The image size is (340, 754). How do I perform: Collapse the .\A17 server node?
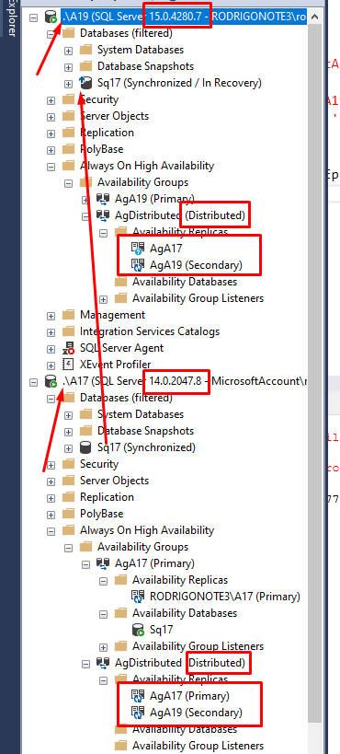point(33,382)
